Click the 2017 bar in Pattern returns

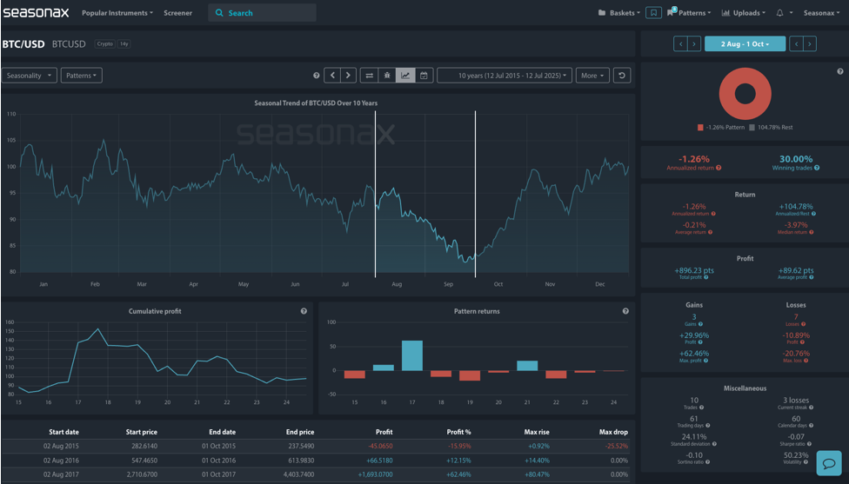point(412,355)
